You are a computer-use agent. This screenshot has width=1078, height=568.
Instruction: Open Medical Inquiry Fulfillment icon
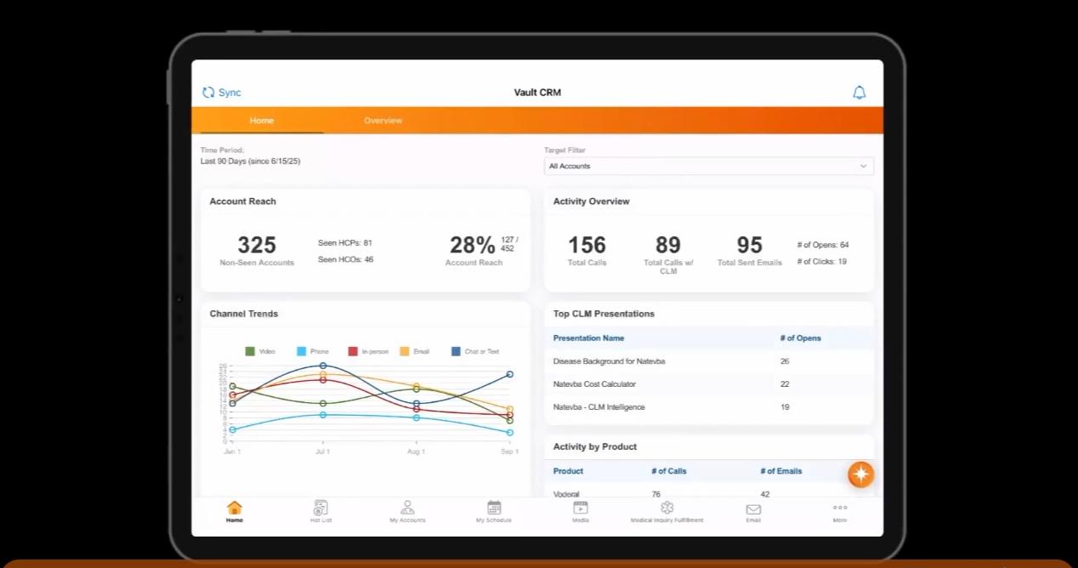coord(667,508)
